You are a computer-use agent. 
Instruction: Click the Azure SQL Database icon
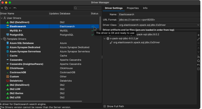pos(8,43)
